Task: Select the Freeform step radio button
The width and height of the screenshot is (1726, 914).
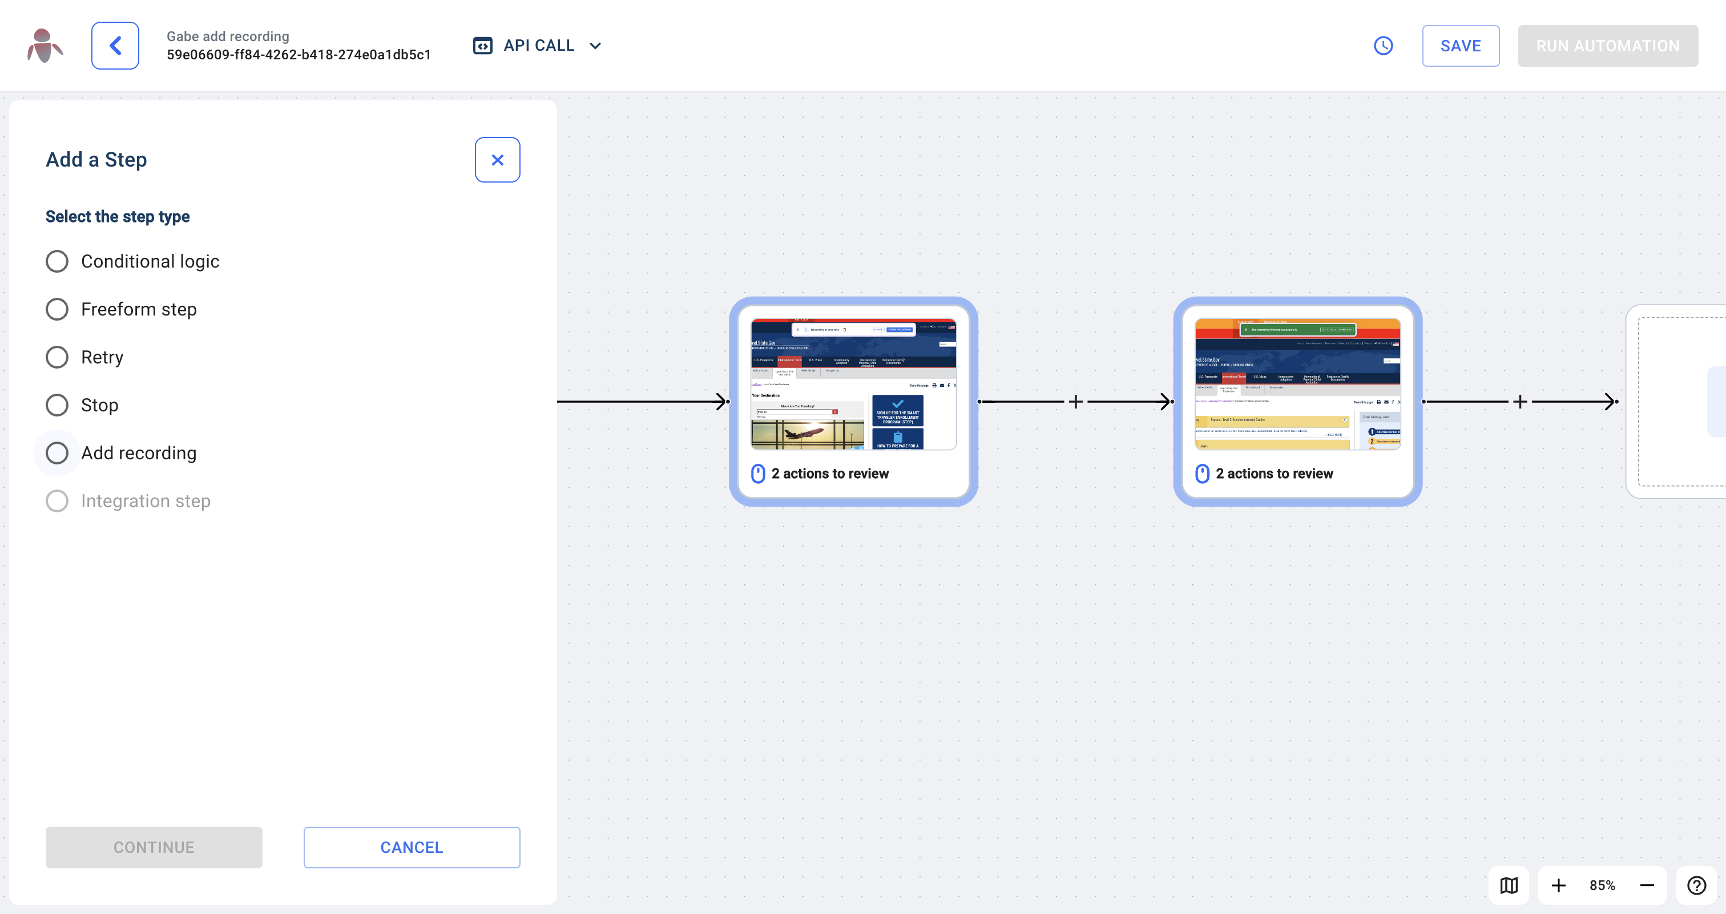Action: [x=57, y=309]
